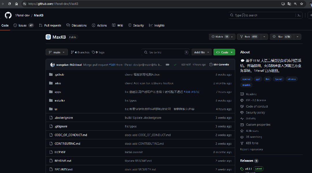The height and width of the screenshot is (173, 312).
Task: Open the Insights tab
Action: point(157,25)
